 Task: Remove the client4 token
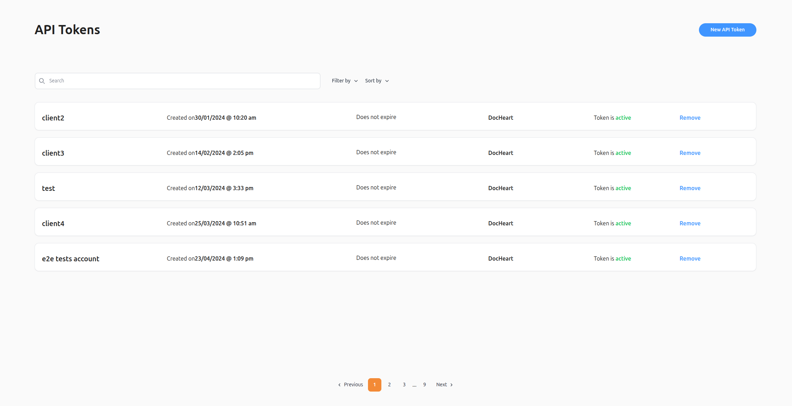pos(690,223)
